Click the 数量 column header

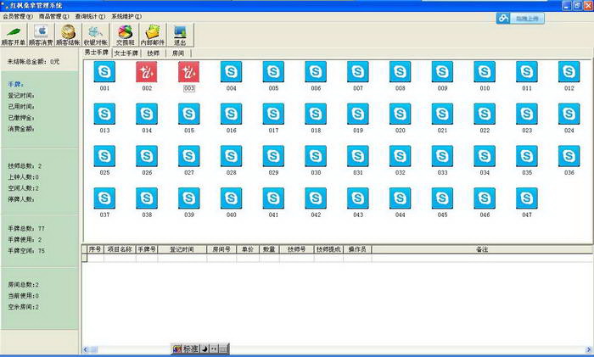(269, 249)
